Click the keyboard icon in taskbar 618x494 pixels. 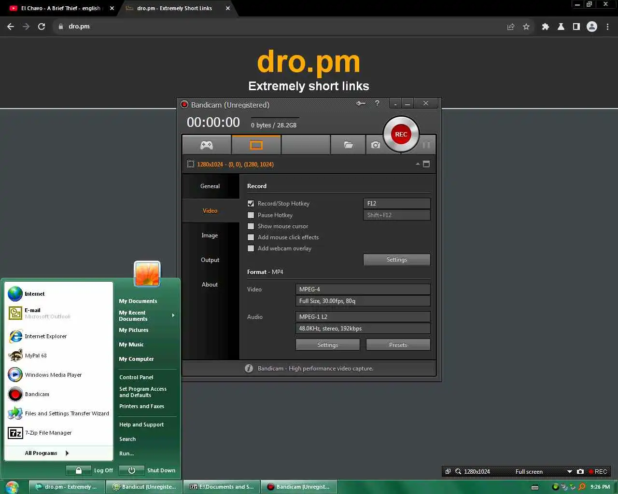(534, 487)
